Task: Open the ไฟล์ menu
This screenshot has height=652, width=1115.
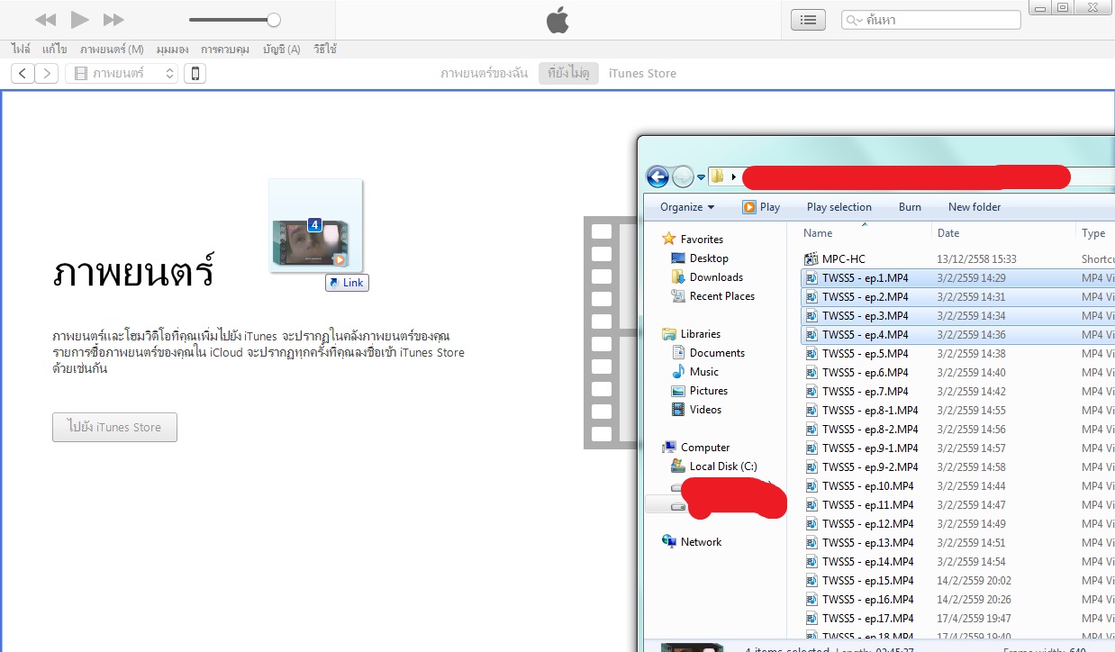Action: click(21, 50)
